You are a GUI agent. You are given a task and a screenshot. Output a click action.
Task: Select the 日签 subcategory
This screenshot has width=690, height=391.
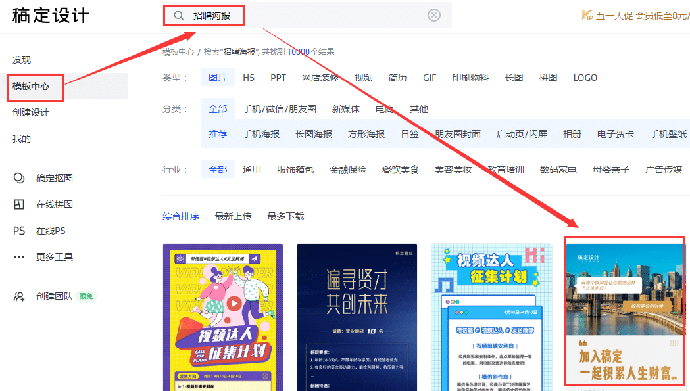(x=410, y=134)
